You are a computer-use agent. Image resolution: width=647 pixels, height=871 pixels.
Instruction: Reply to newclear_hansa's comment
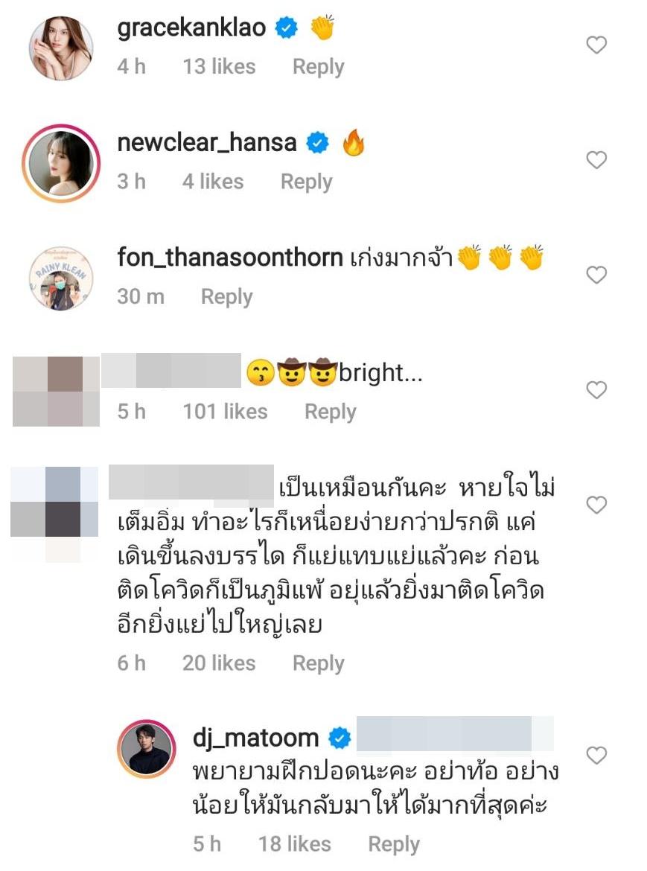click(x=306, y=182)
